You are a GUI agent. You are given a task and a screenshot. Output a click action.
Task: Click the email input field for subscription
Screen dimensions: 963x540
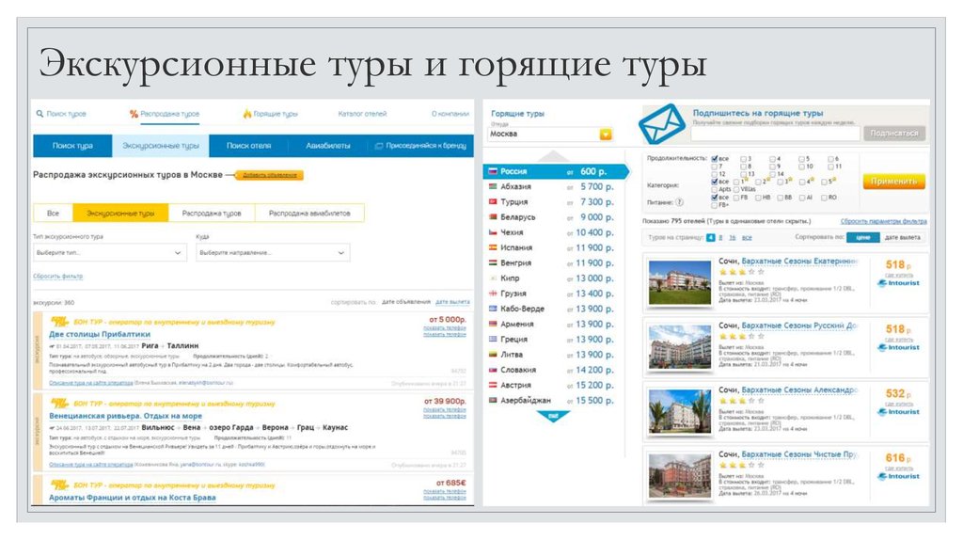point(775,134)
